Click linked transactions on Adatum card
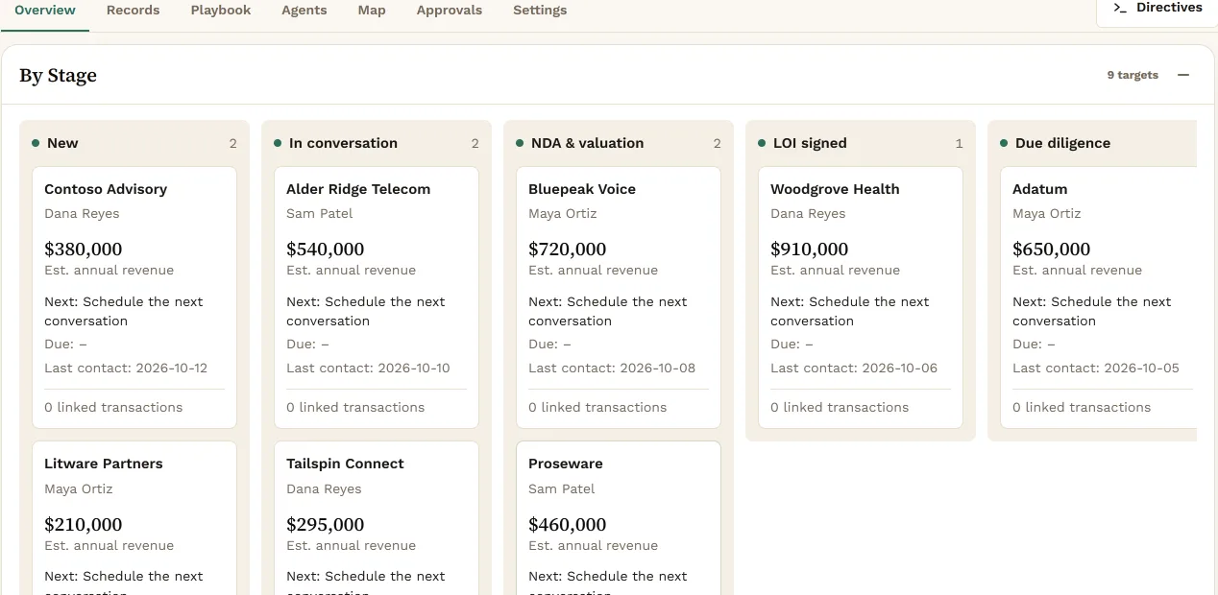 pos(1082,407)
